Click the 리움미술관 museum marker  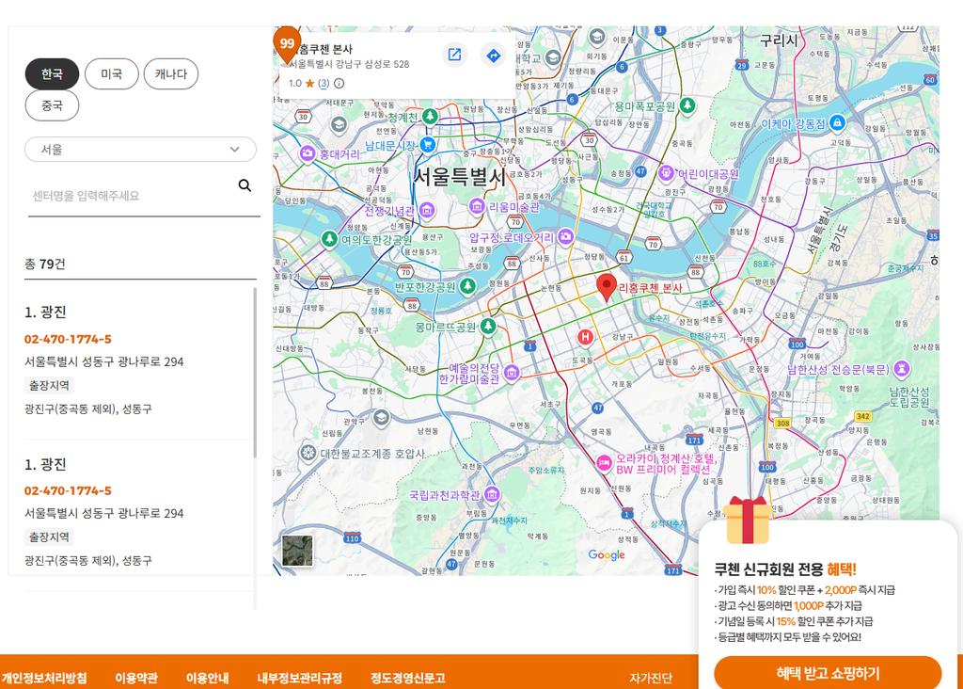(x=477, y=206)
